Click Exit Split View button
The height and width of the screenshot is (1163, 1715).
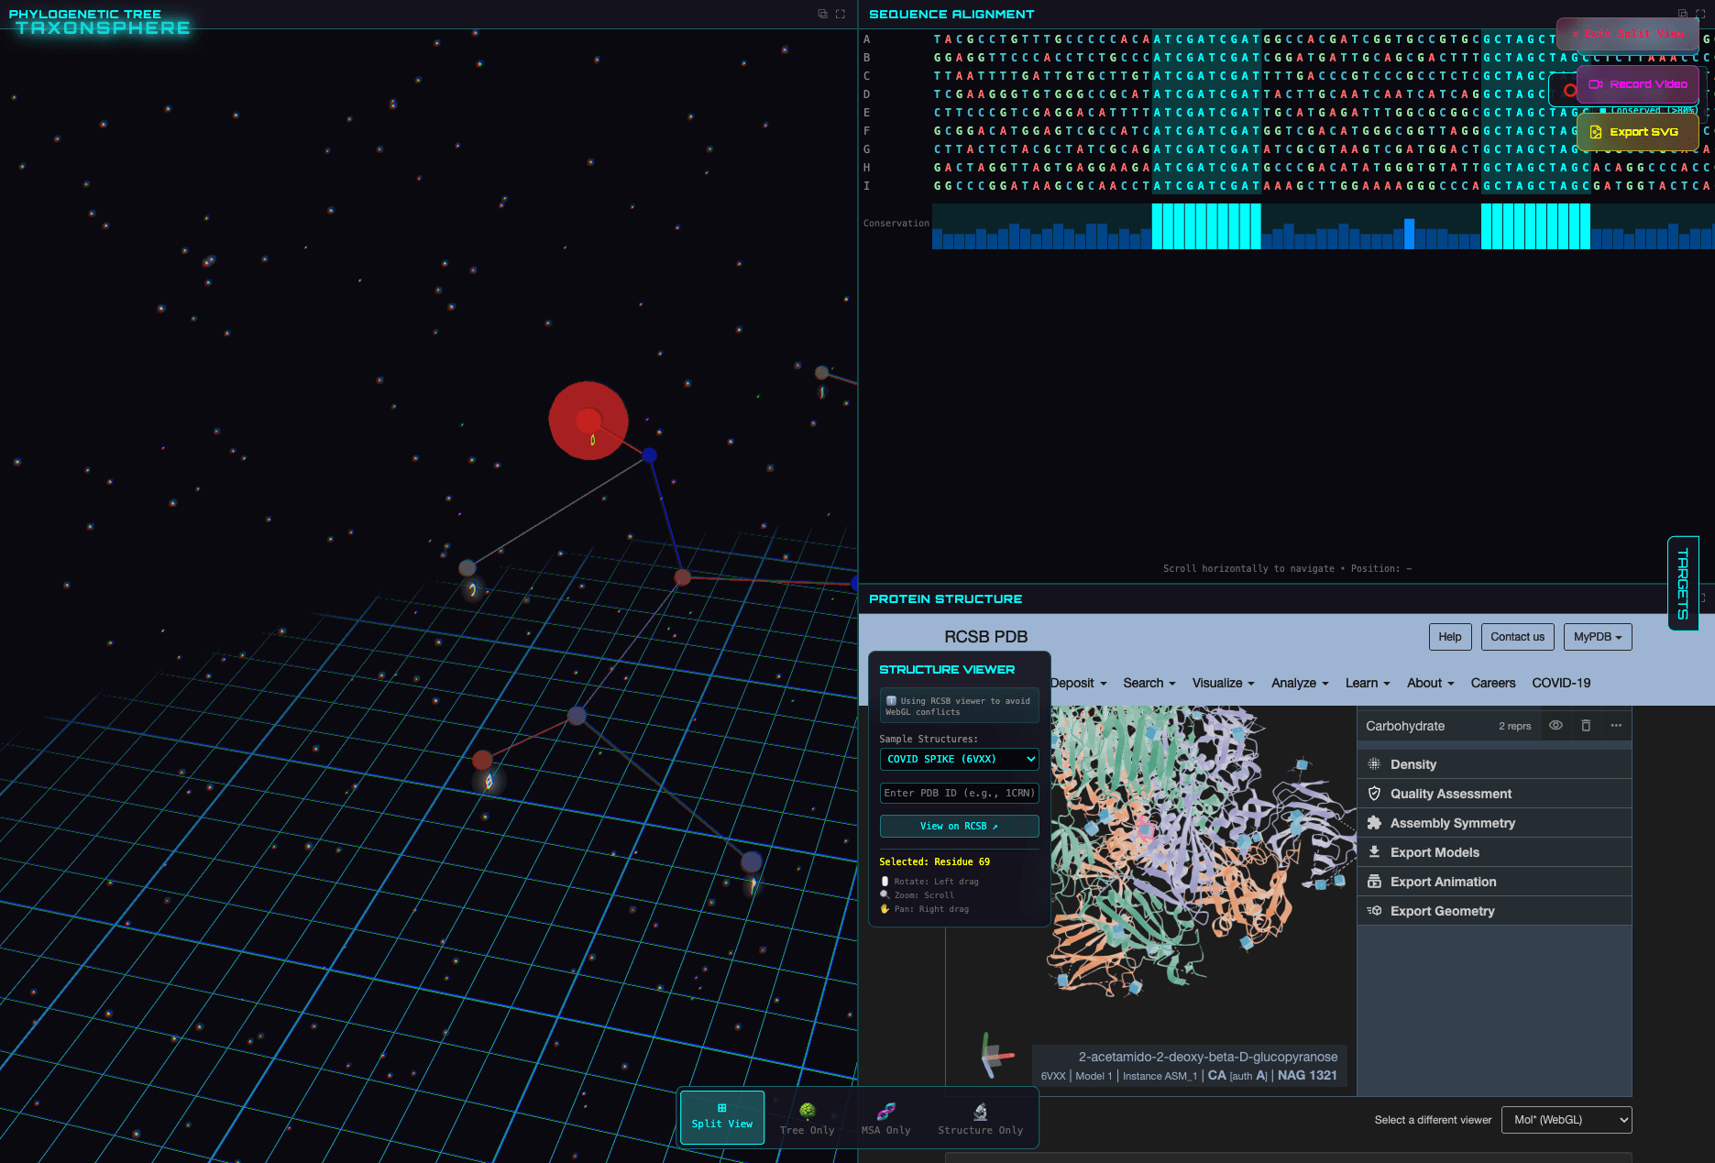1629,34
